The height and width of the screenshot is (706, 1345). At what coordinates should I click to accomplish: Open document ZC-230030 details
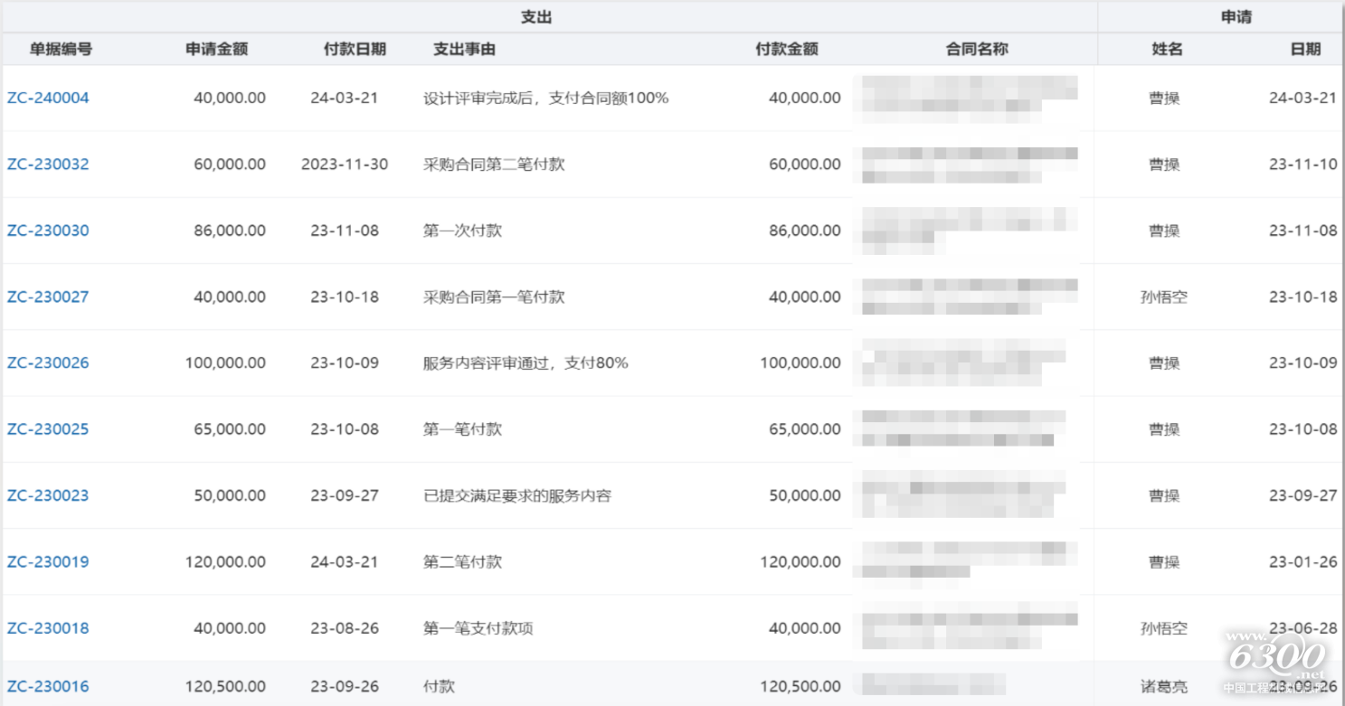click(48, 230)
